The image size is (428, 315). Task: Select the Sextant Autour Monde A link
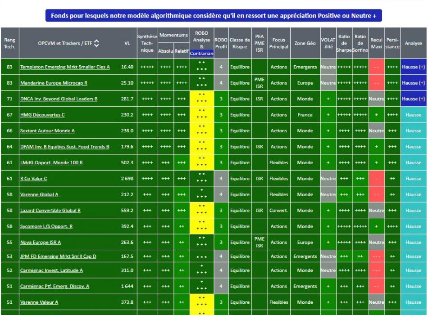pos(47,131)
